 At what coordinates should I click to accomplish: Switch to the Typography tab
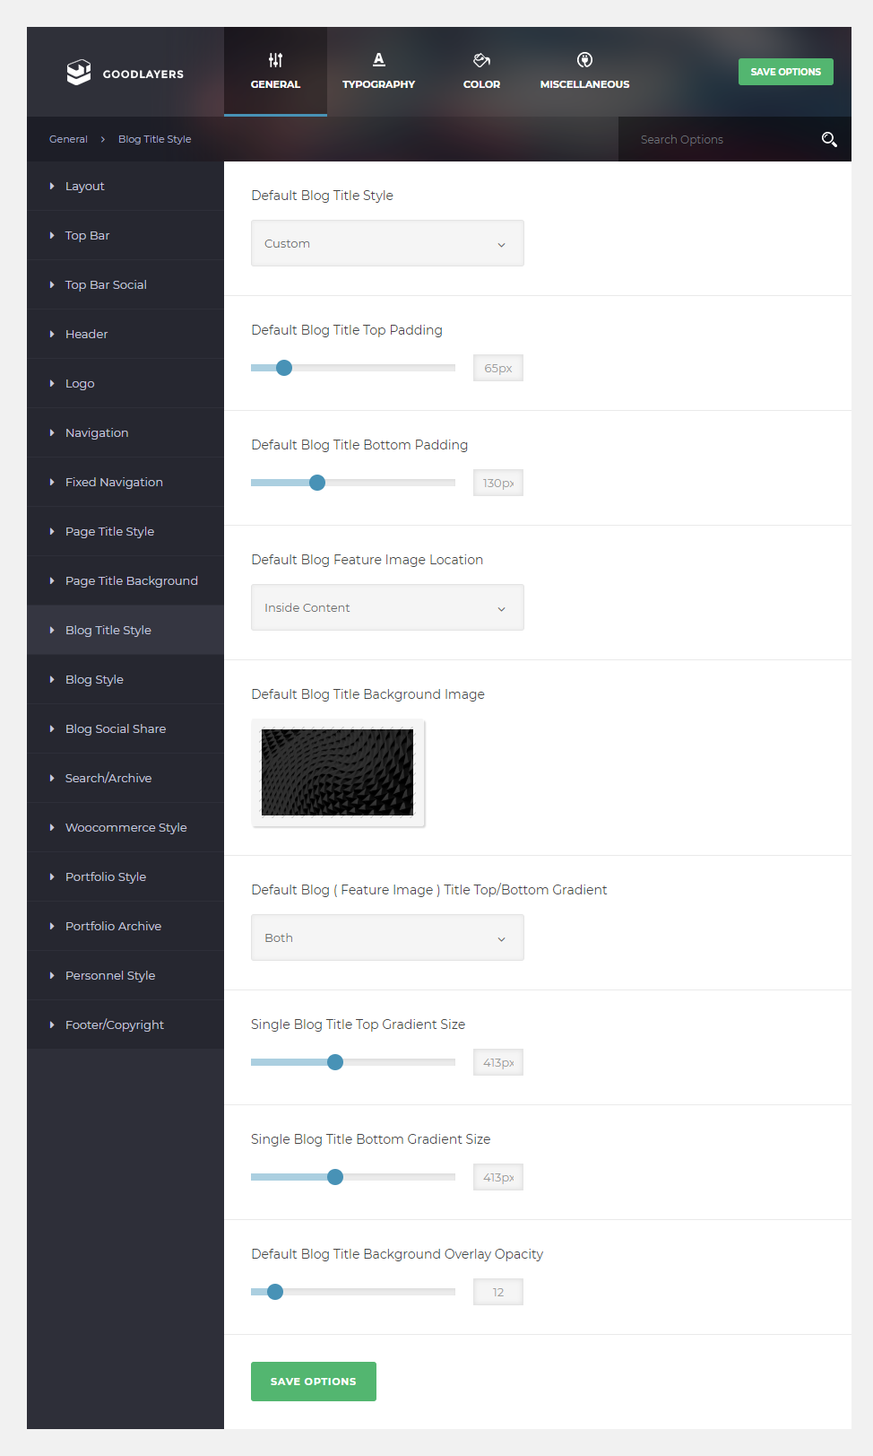[378, 72]
